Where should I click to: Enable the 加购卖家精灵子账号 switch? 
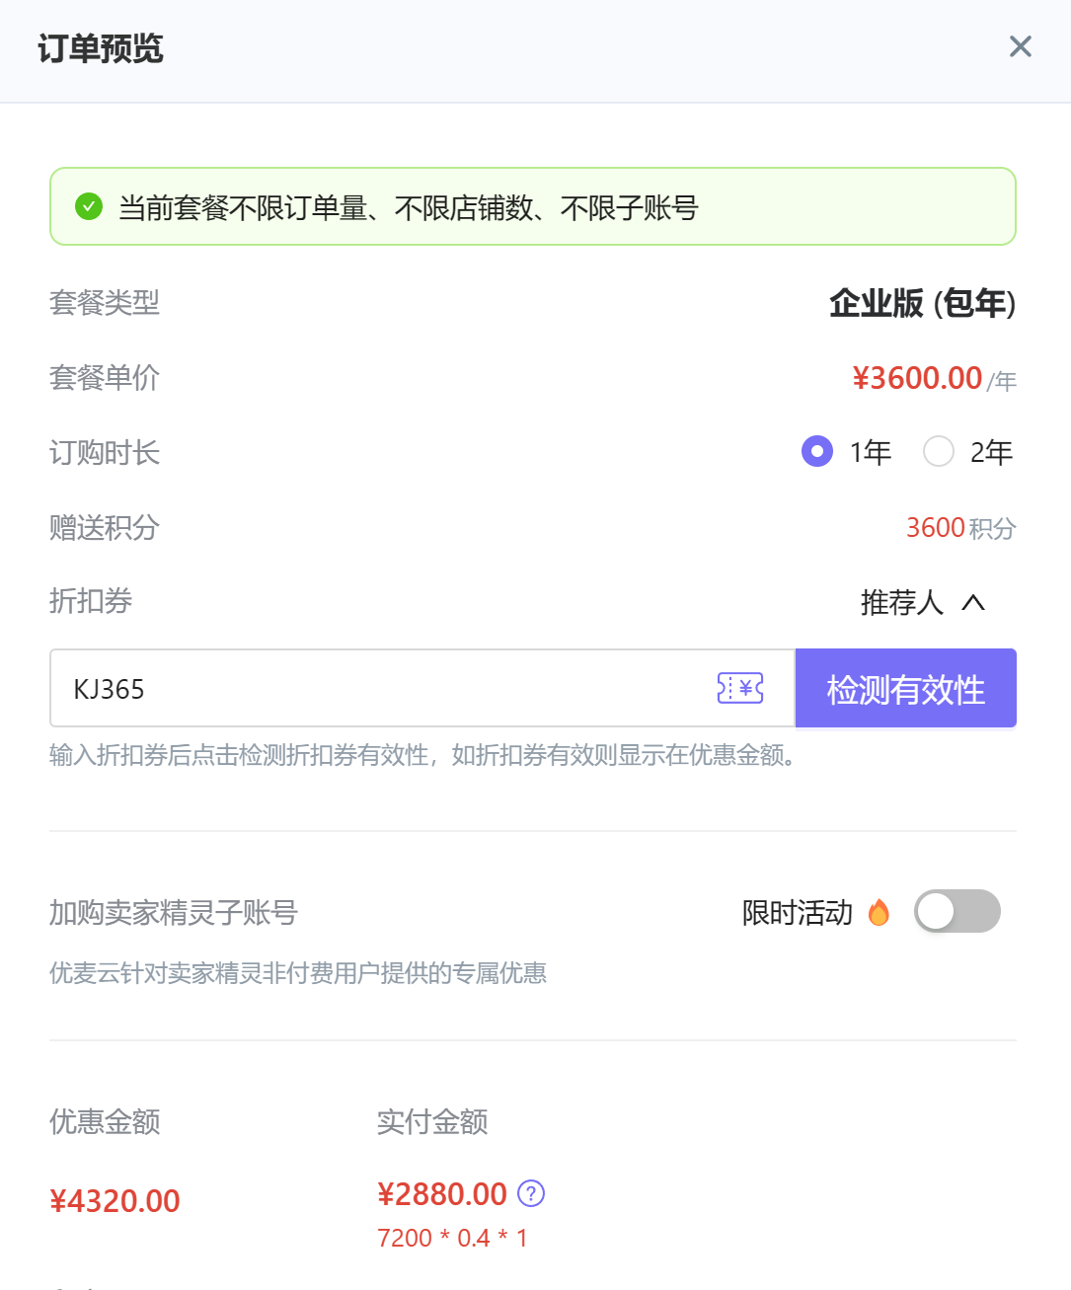956,911
